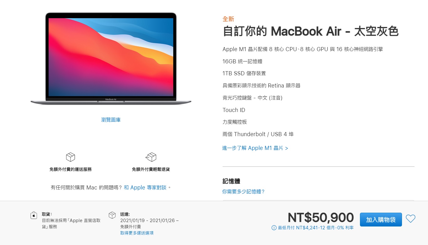The height and width of the screenshot is (245, 428).
Task: Open 進一步了解 Apple M1 晶片 link
Action: pyautogui.click(x=255, y=148)
